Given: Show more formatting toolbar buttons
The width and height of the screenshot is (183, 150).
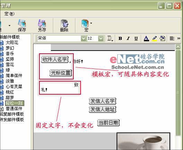Looking at the screenshot, I should pyautogui.click(x=179, y=38).
